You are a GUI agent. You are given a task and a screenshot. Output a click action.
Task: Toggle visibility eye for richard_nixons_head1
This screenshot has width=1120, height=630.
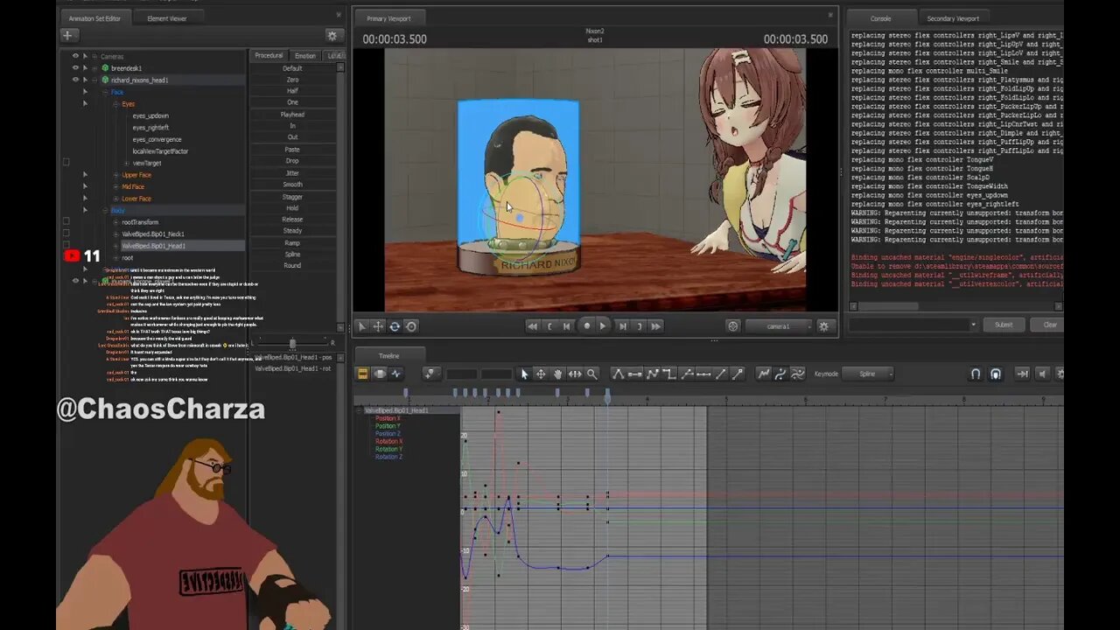coord(75,80)
